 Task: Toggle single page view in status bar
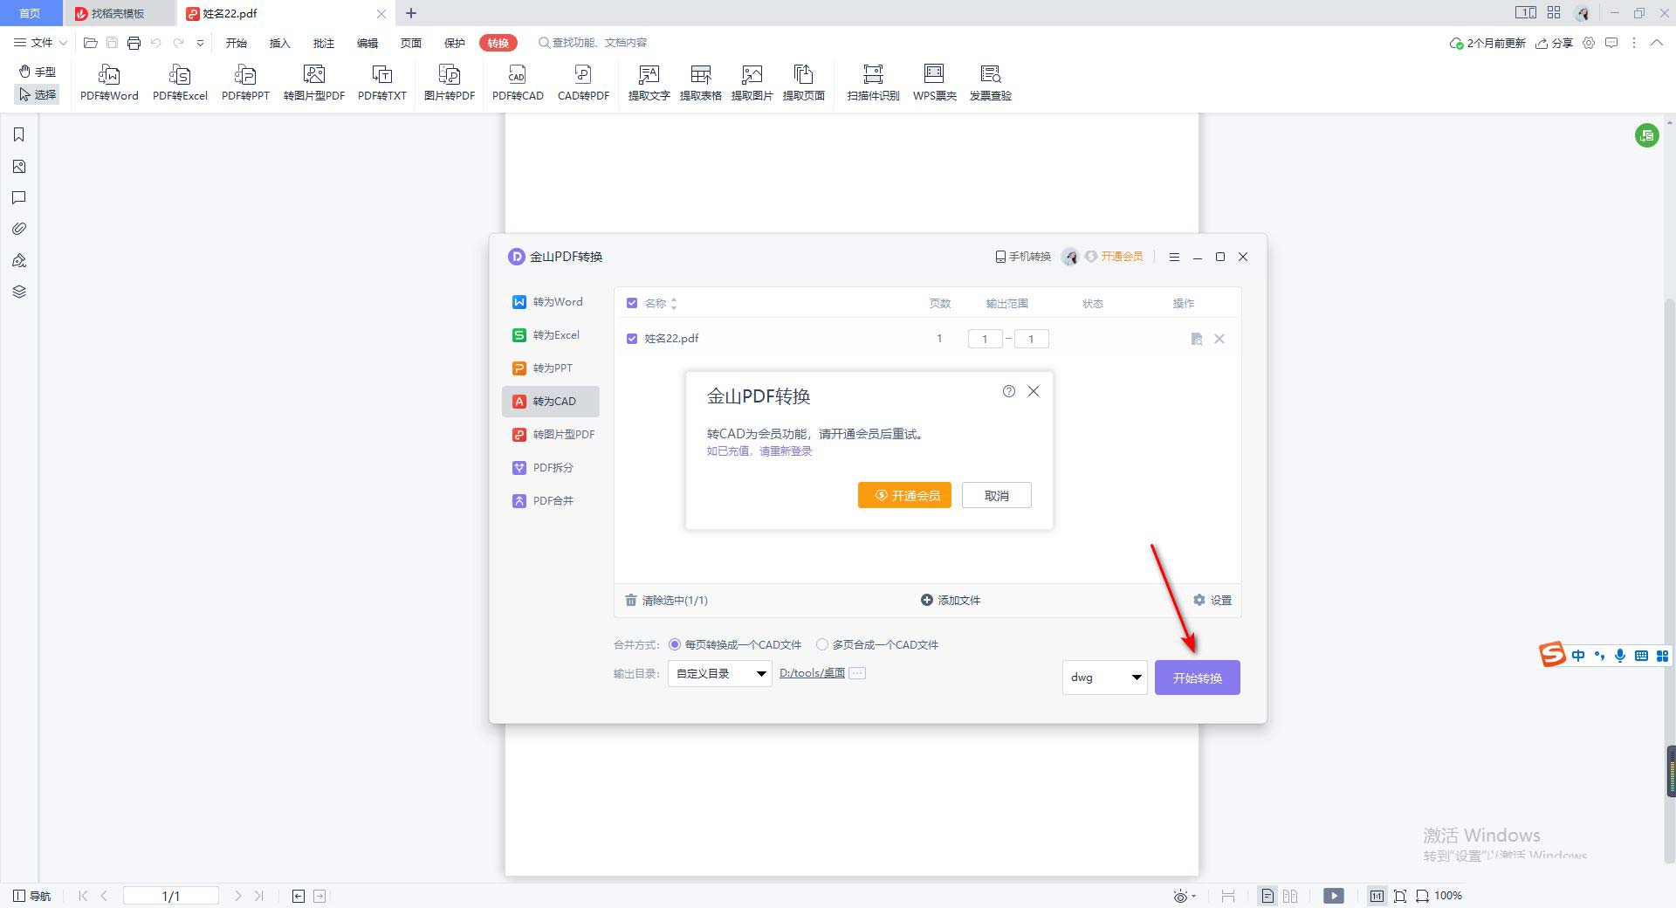[1267, 896]
